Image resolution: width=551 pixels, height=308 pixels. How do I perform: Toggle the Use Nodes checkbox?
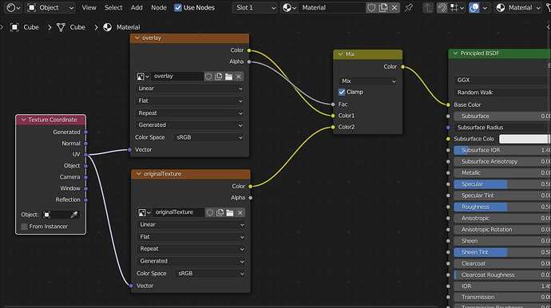[178, 7]
